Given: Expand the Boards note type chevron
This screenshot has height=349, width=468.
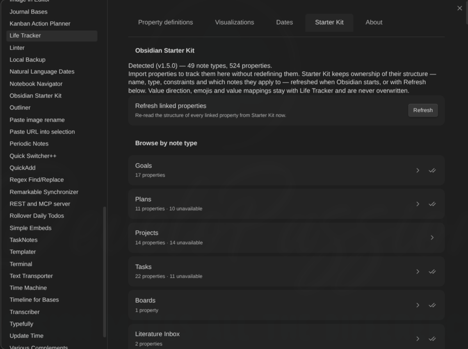Looking at the screenshot, I should point(418,305).
